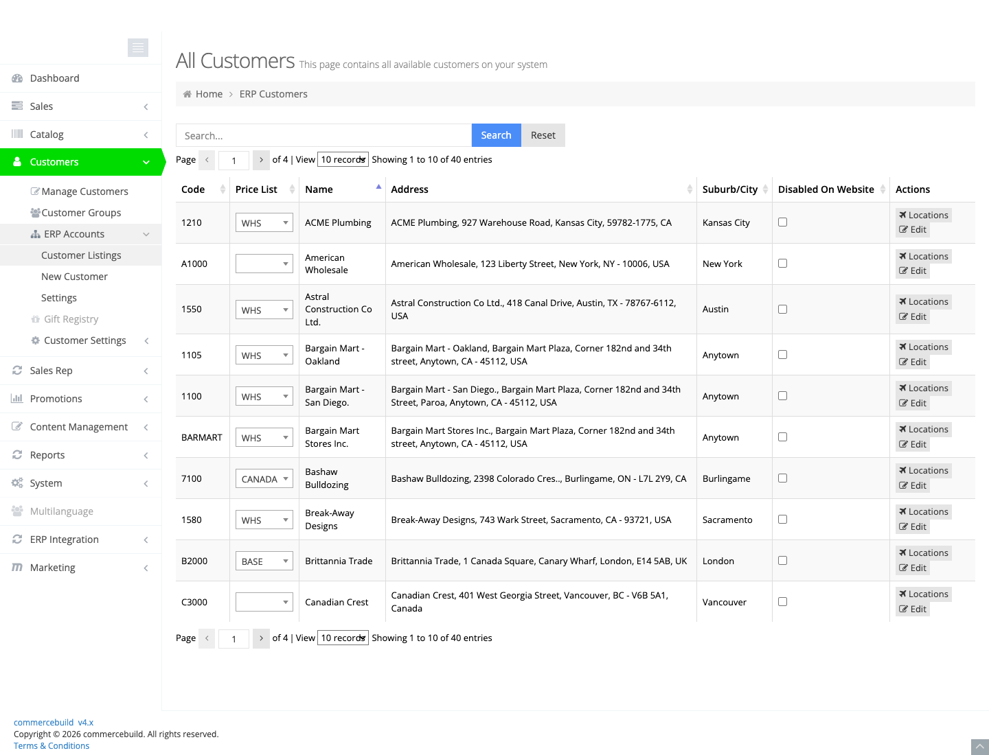Open BASE price list dropdown for Brittannia Trade
Image resolution: width=989 pixels, height=755 pixels.
264,561
